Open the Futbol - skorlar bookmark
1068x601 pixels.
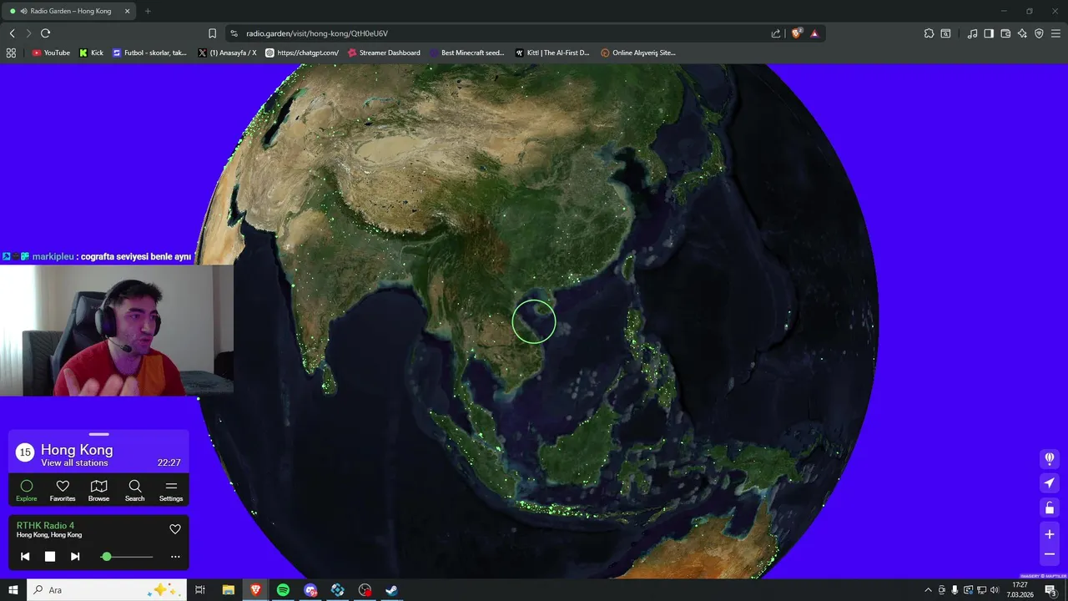pyautogui.click(x=149, y=53)
